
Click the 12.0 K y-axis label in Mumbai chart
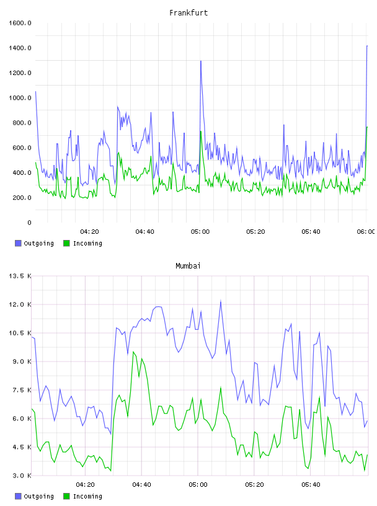(x=20, y=304)
